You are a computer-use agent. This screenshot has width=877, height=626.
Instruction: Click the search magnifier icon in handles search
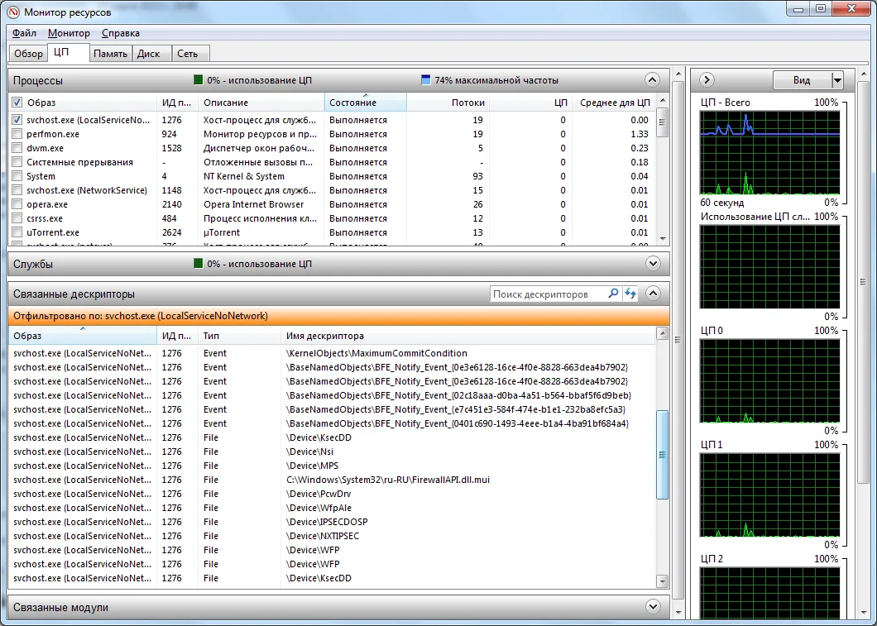click(x=613, y=294)
